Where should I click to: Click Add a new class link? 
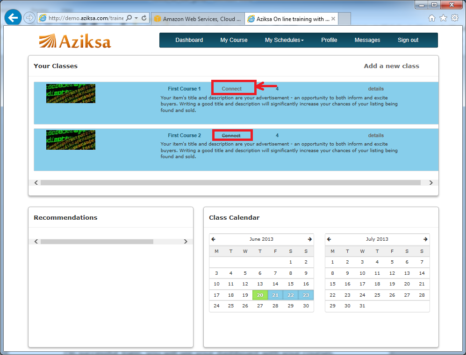coord(391,66)
